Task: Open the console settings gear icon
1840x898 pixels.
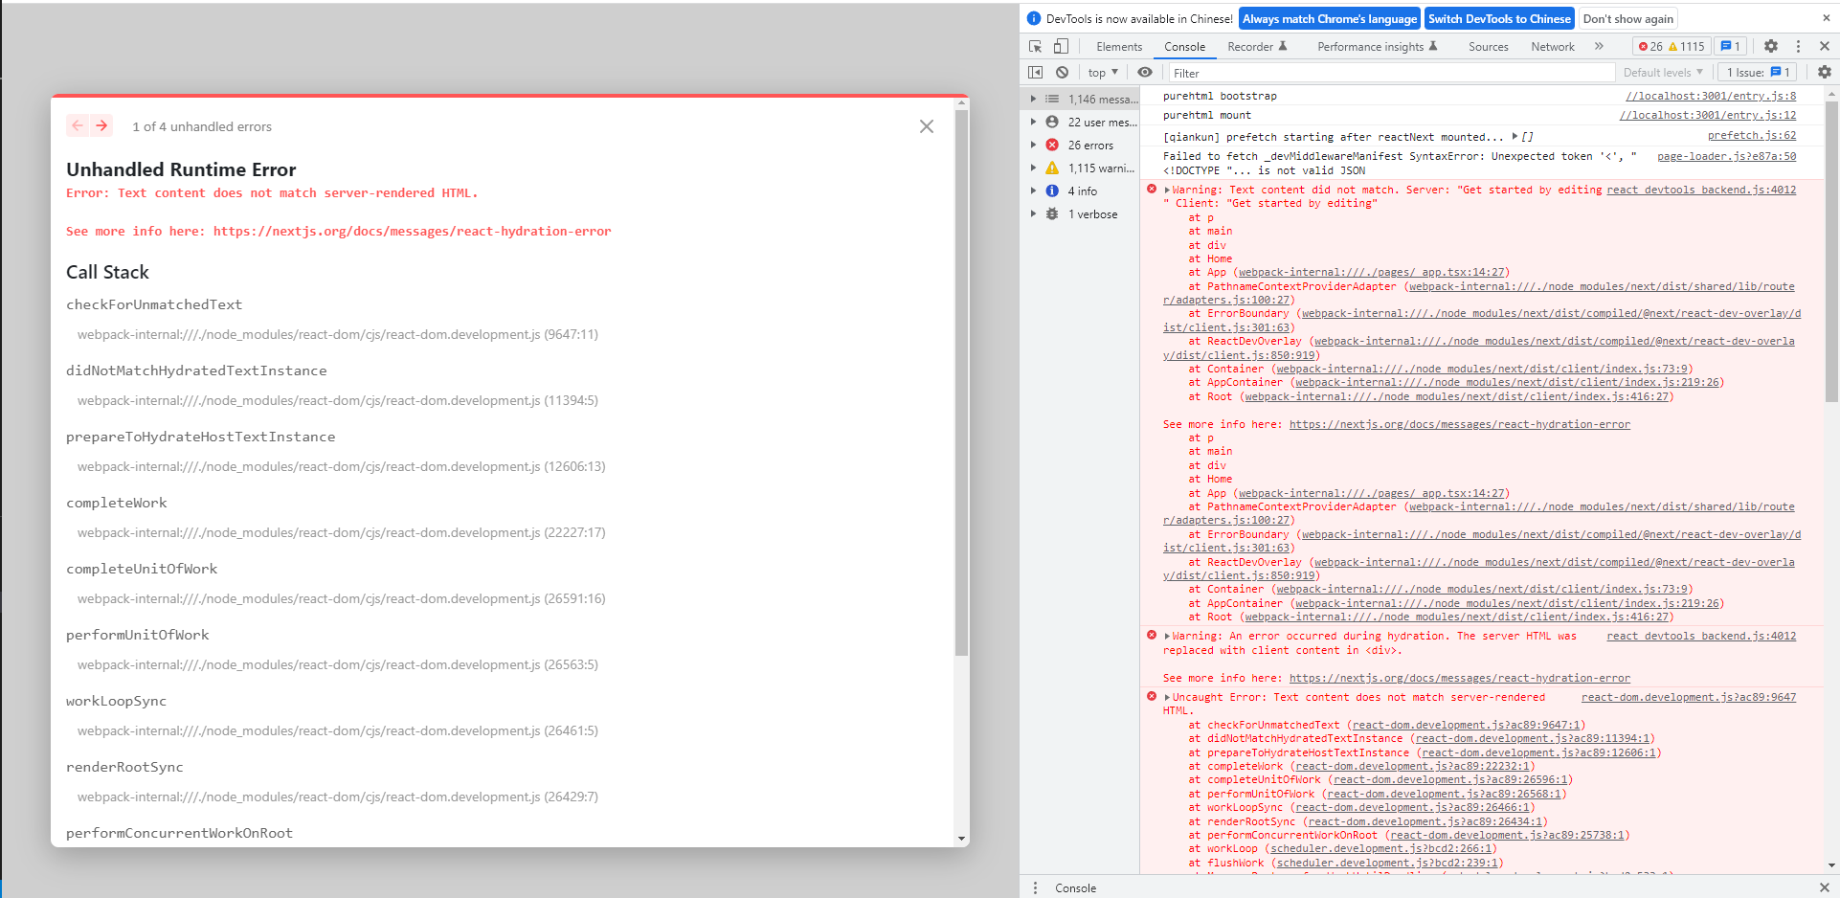Action: coord(1824,73)
